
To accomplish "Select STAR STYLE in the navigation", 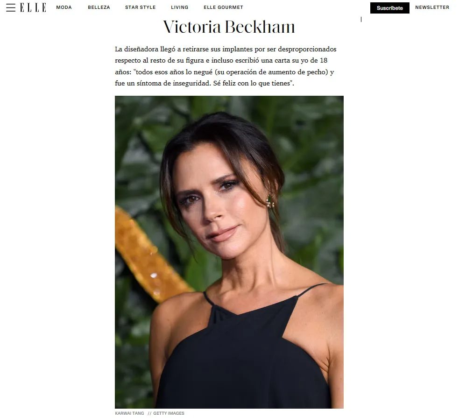I will point(141,7).
